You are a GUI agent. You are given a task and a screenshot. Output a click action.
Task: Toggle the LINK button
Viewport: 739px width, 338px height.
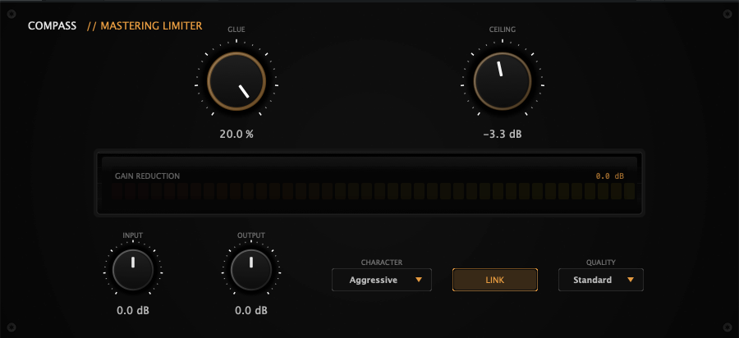coord(495,280)
